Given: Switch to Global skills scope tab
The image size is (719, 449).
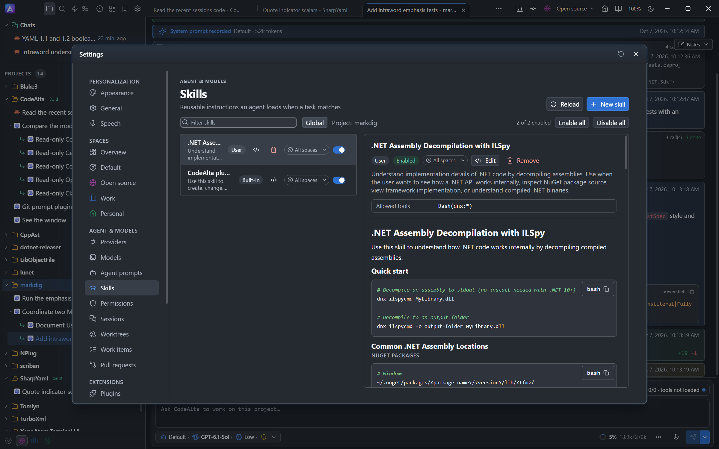Looking at the screenshot, I should [315, 123].
